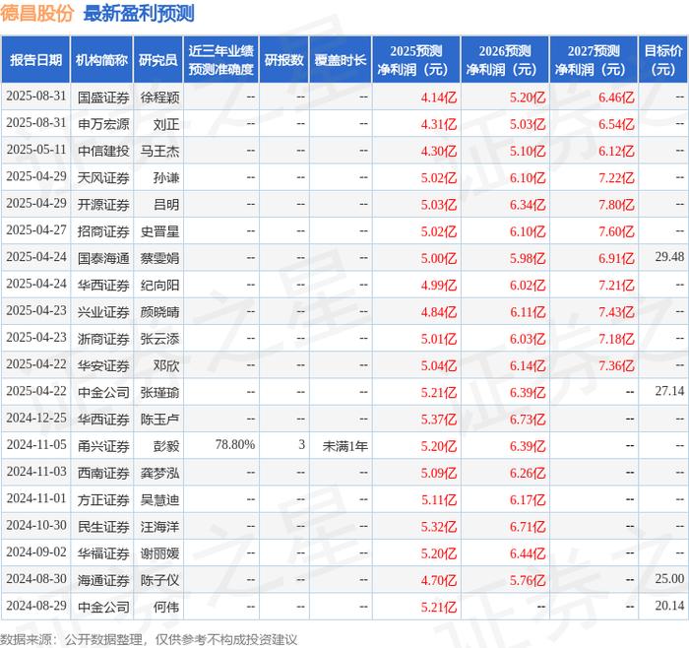Click the 29.48 target price

coord(669,257)
